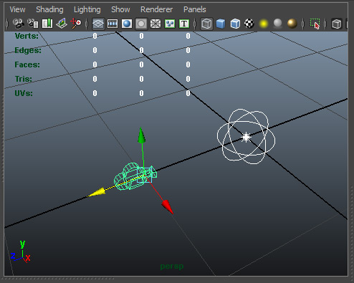Image resolution: width=354 pixels, height=283 pixels.
Task: Toggle the Film Gate overlay
Action: [x=113, y=24]
